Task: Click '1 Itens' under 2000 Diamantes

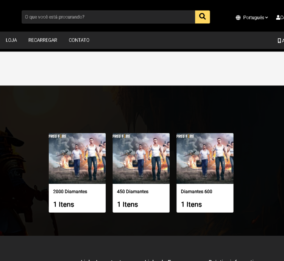Action: [x=64, y=204]
